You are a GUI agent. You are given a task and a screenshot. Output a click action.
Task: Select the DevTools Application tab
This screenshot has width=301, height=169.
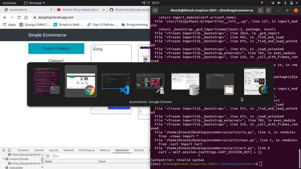tap(122, 150)
